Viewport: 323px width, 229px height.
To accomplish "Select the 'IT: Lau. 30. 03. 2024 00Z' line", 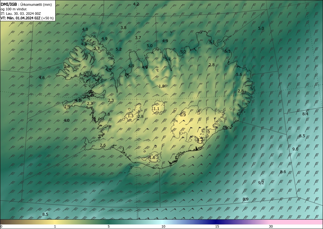I will click(x=21, y=14).
